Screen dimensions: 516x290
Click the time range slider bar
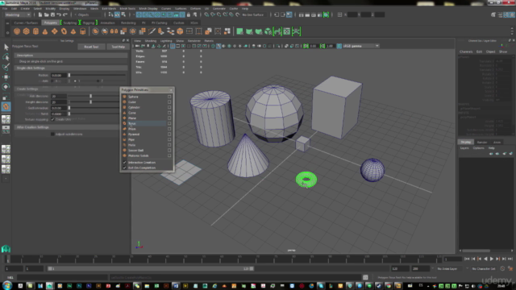(x=151, y=268)
